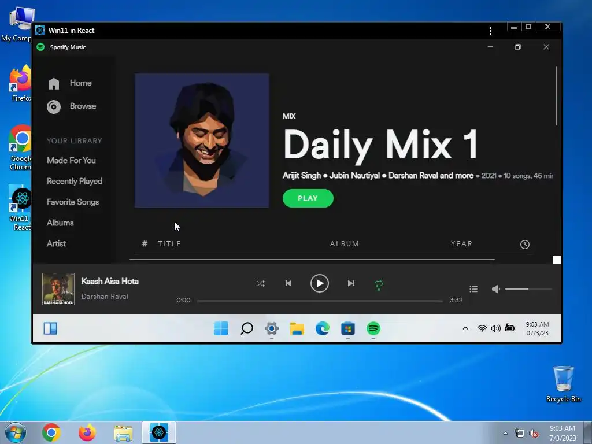Click the muted speaker in Windows 7 tray
This screenshot has height=444, width=592.
tap(534, 434)
